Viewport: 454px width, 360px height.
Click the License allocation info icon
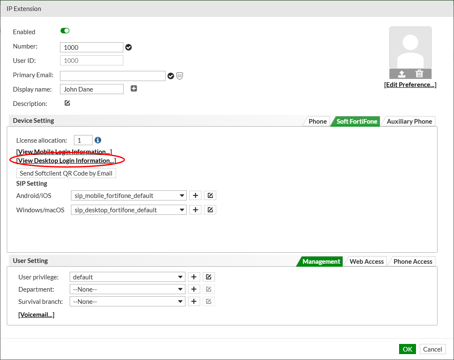[x=98, y=140]
